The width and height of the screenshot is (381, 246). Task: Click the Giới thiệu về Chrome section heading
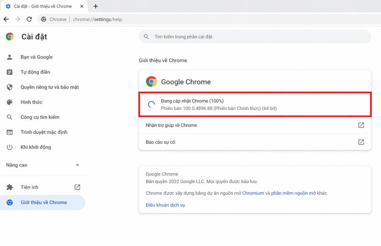(163, 60)
